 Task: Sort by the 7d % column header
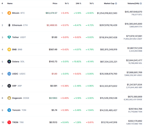[92, 4]
